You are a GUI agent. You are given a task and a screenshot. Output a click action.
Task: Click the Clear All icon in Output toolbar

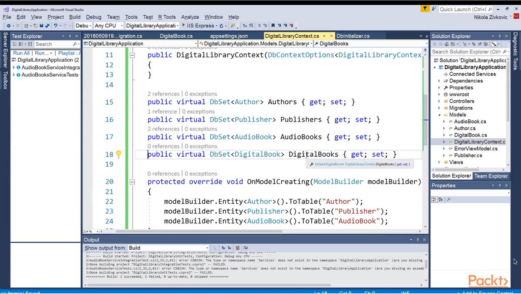coord(237,248)
